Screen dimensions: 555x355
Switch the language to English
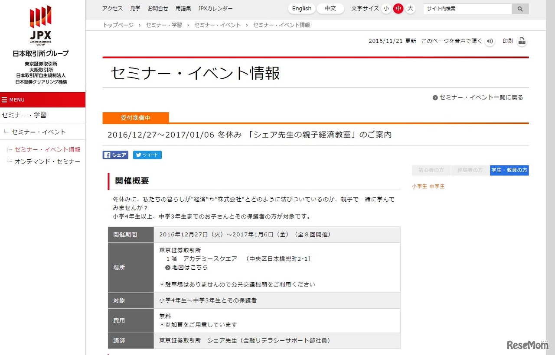coord(301,9)
